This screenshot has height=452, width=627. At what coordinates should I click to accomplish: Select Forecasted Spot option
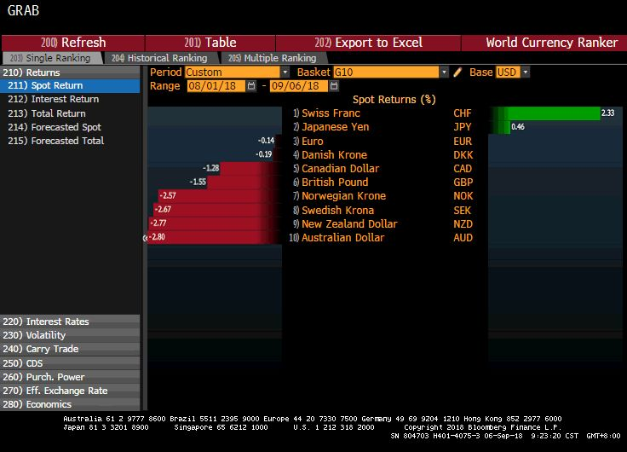[70, 127]
